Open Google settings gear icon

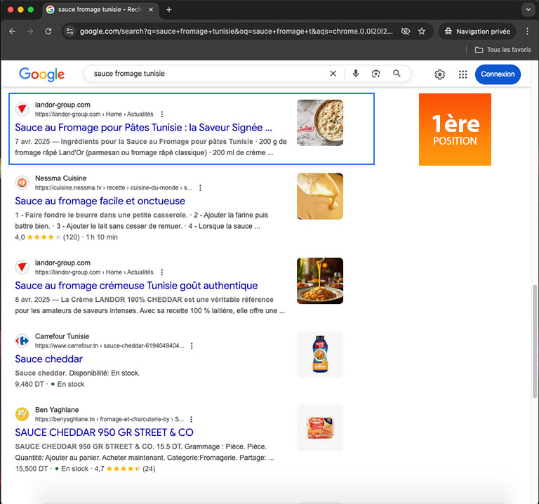(x=439, y=74)
